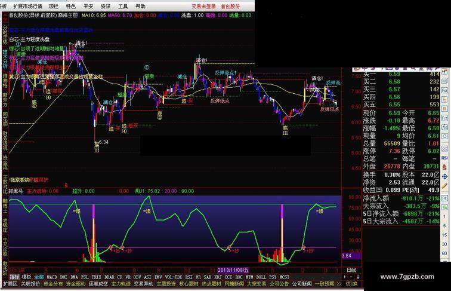This screenshot has height=291, width=451.
Task: Click the plus zoom button beside indicator tabs
Action: [345, 277]
